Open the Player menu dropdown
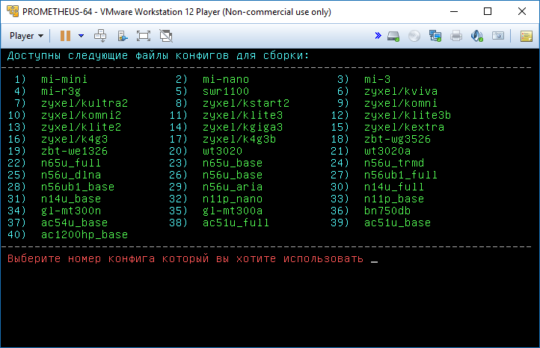This screenshot has height=348, width=540. [26, 36]
